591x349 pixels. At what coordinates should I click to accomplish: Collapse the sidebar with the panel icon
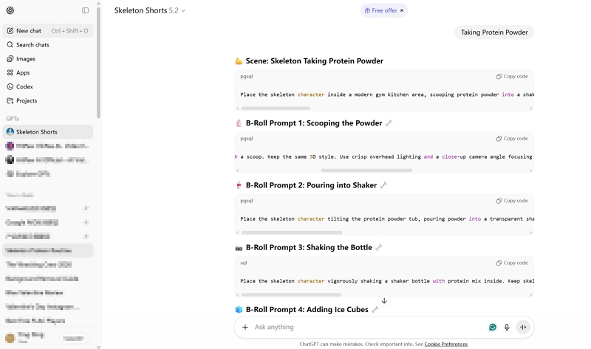pos(85,10)
